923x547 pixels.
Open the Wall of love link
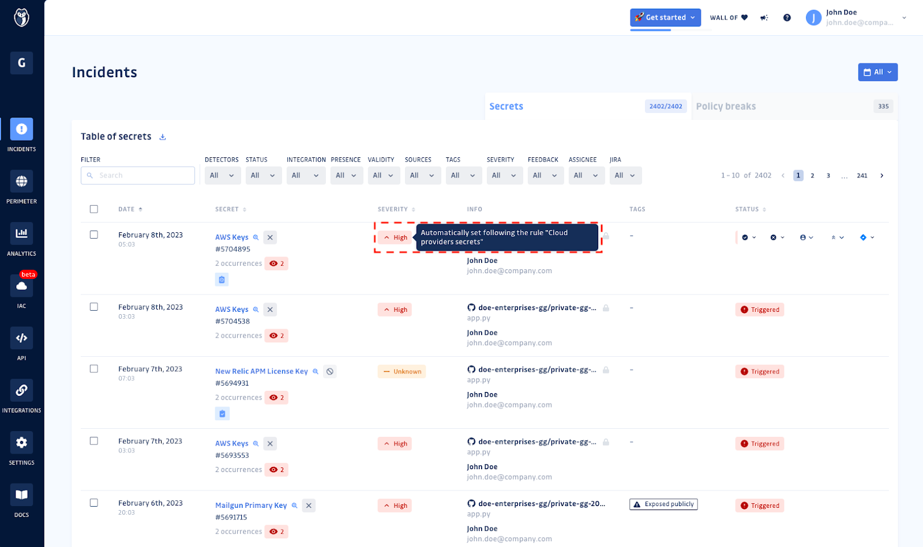click(x=729, y=18)
